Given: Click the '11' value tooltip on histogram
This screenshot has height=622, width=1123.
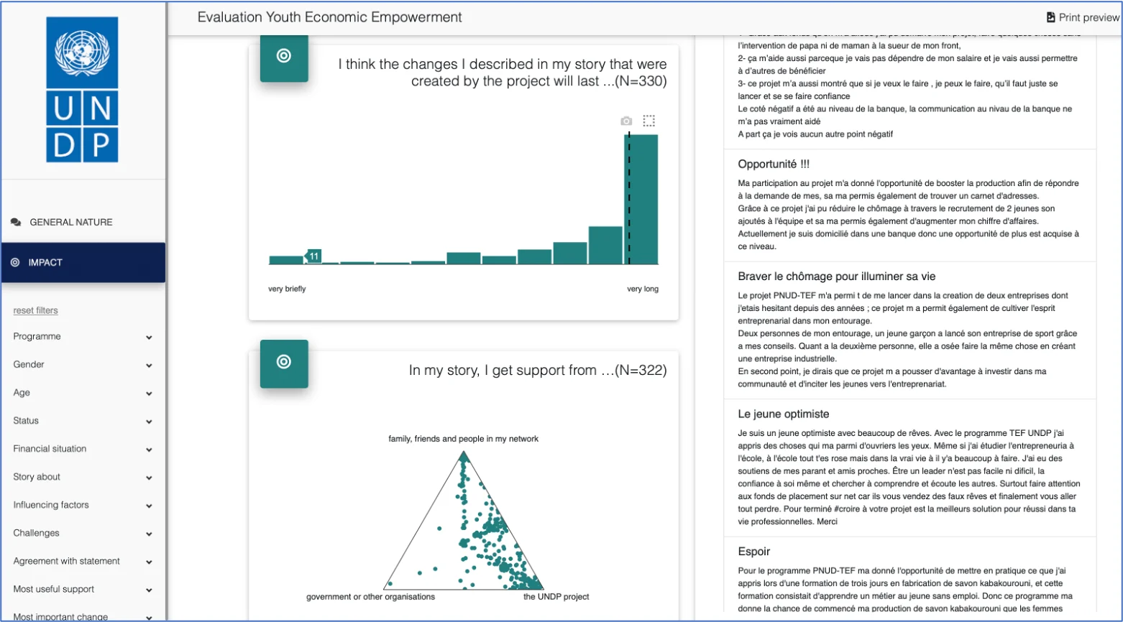Looking at the screenshot, I should click(313, 256).
